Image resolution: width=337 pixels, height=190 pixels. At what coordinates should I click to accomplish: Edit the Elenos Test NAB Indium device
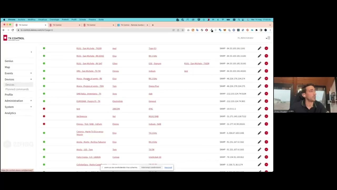259,124
